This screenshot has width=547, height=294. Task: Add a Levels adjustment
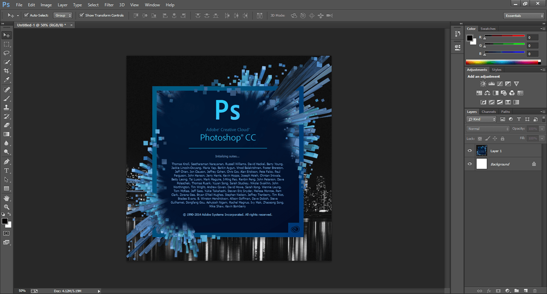click(x=491, y=84)
